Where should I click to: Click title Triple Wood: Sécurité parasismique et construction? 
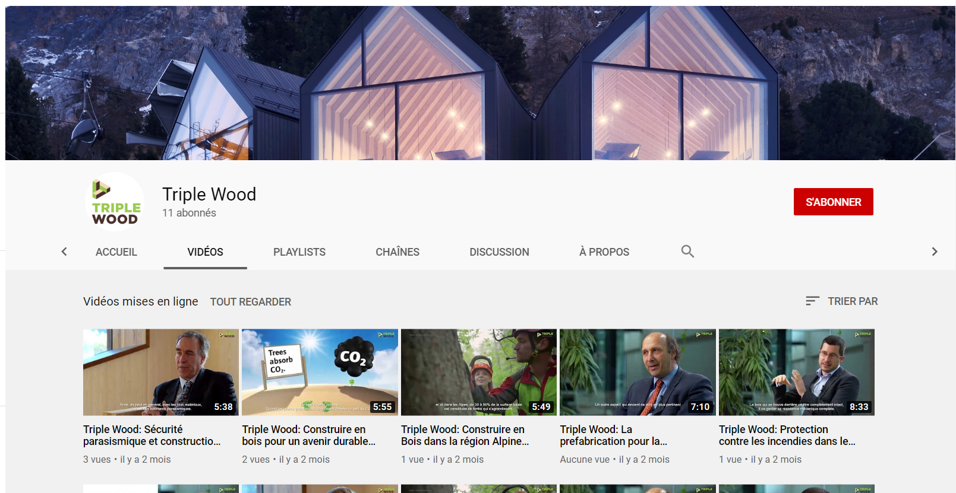[x=152, y=435]
